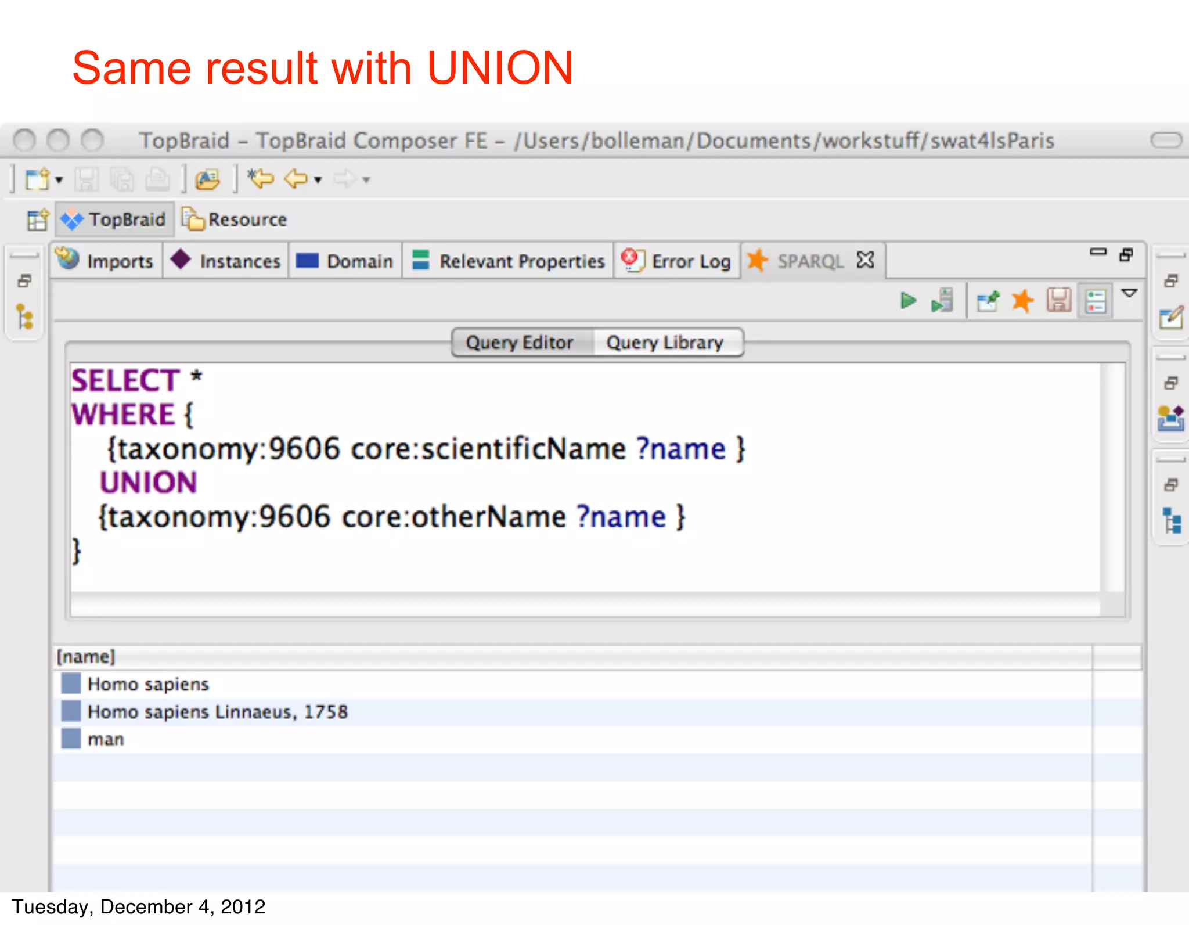1189x925 pixels.
Task: Click the open resource folder icon
Action: pyautogui.click(x=208, y=179)
